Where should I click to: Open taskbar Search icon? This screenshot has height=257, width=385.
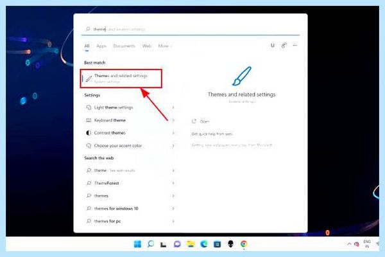pos(151,244)
